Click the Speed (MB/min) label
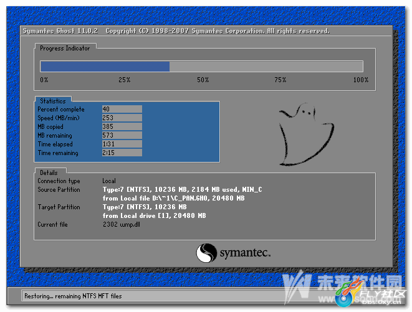Image resolution: width=412 pixels, height=312 pixels. 59,118
